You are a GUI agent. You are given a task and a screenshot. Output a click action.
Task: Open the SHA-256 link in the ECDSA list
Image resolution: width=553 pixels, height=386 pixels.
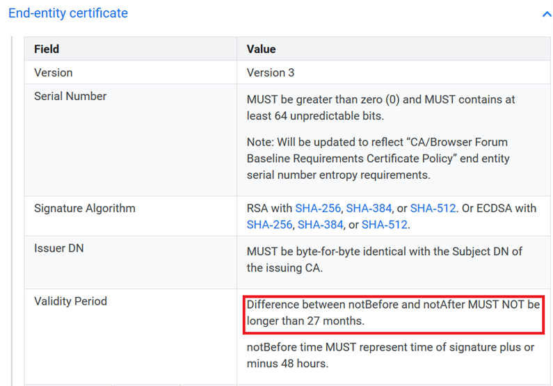[269, 224]
